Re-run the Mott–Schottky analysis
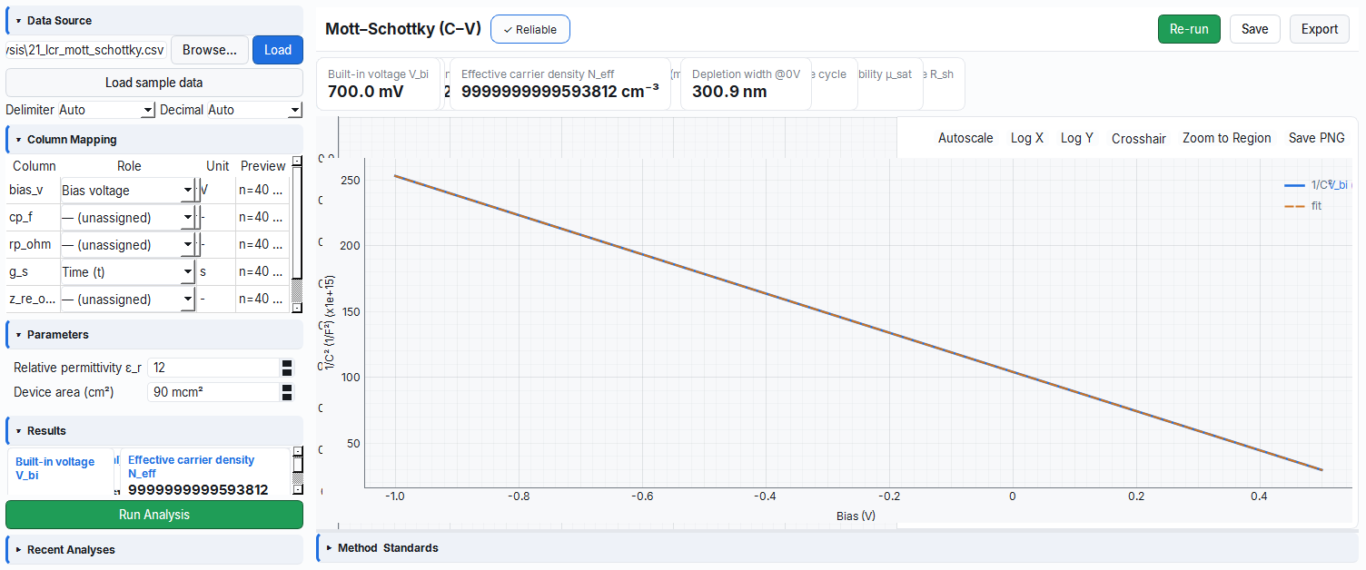This screenshot has height=570, width=1366. coord(1189,29)
